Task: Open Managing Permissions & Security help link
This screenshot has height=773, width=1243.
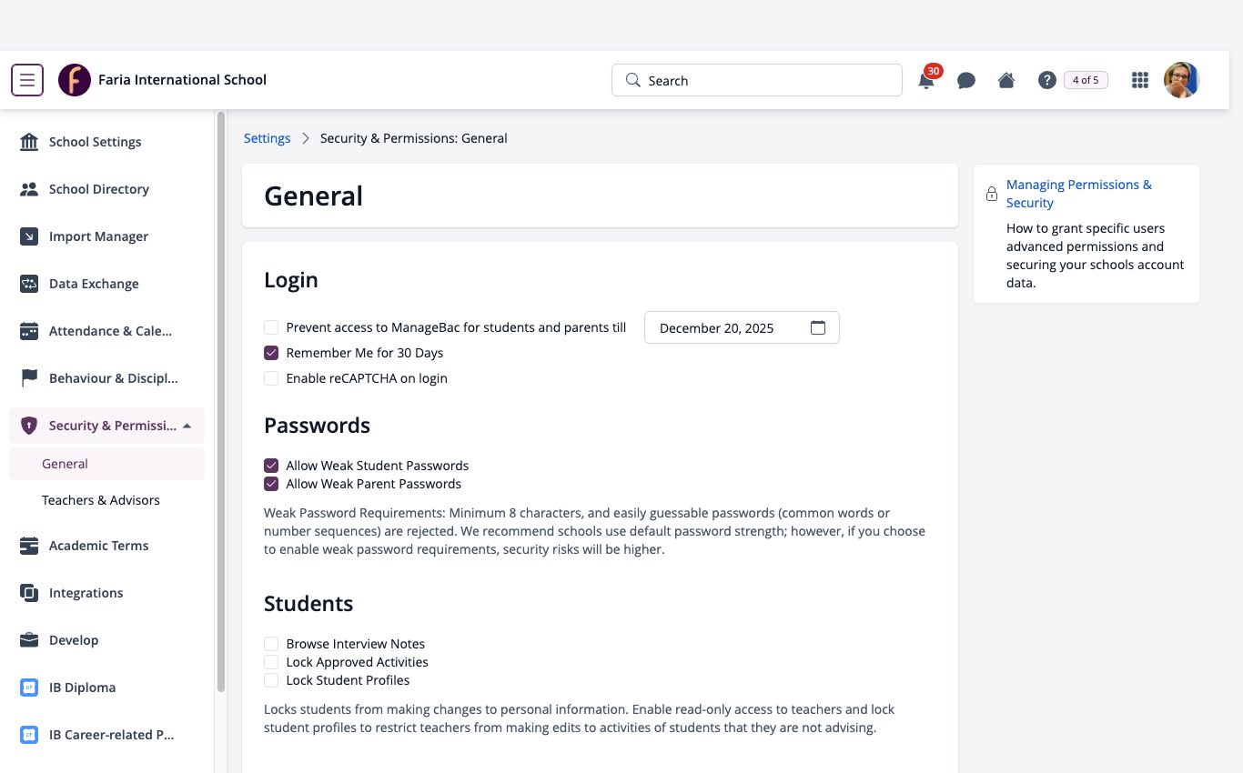Action: [x=1079, y=194]
